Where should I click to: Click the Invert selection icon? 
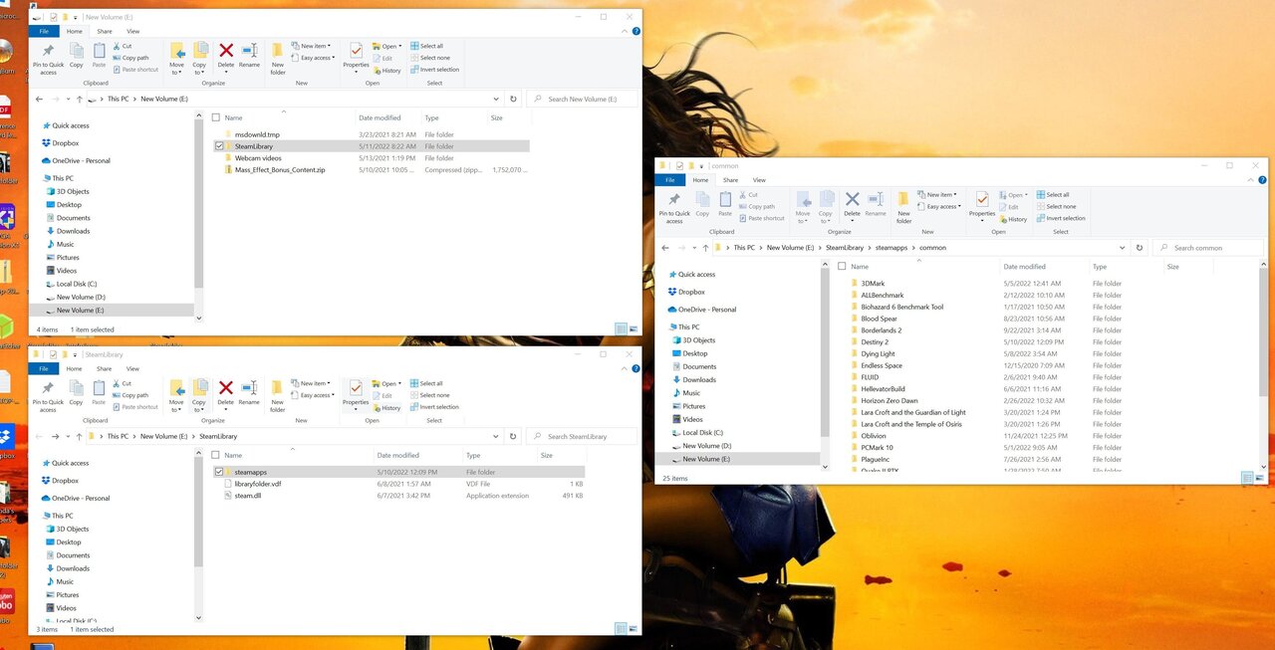436,71
